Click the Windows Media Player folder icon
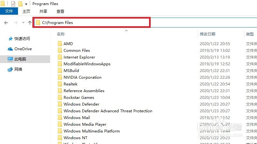Viewport: 257px width, 144px height. tap(60, 124)
